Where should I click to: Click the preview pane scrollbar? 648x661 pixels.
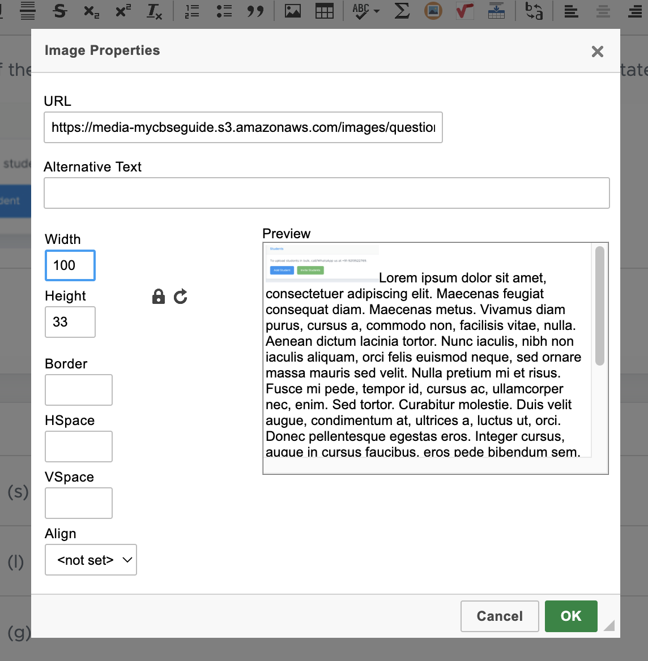point(599,306)
